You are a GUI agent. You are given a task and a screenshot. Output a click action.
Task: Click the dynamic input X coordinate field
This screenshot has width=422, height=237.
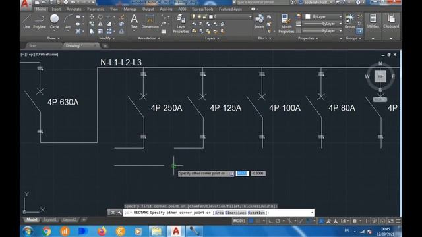tap(242, 173)
